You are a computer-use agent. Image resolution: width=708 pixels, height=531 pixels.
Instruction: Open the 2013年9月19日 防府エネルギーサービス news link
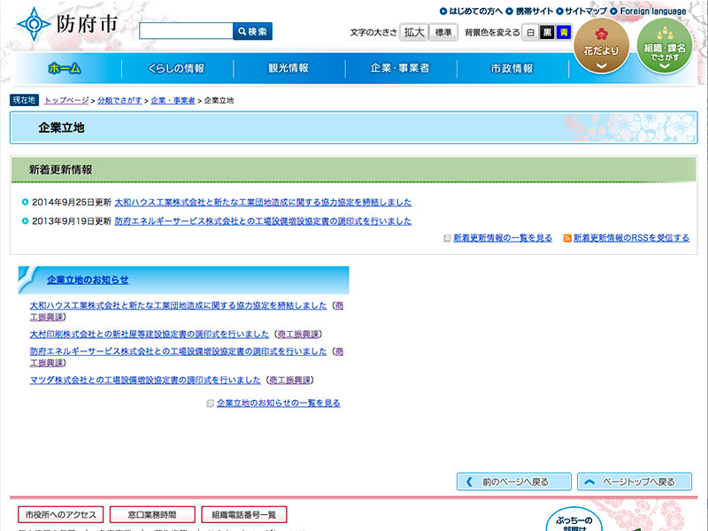point(263,221)
